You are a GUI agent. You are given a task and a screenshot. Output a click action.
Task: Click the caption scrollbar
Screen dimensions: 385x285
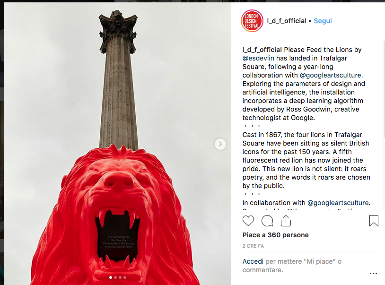[384, 88]
